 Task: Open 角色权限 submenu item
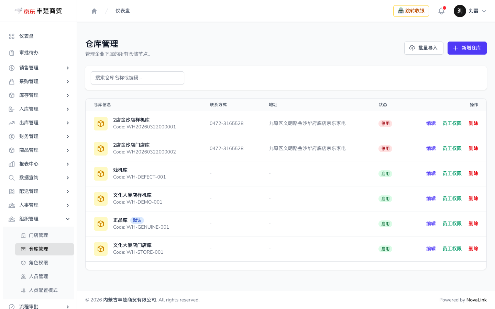[x=44, y=263]
